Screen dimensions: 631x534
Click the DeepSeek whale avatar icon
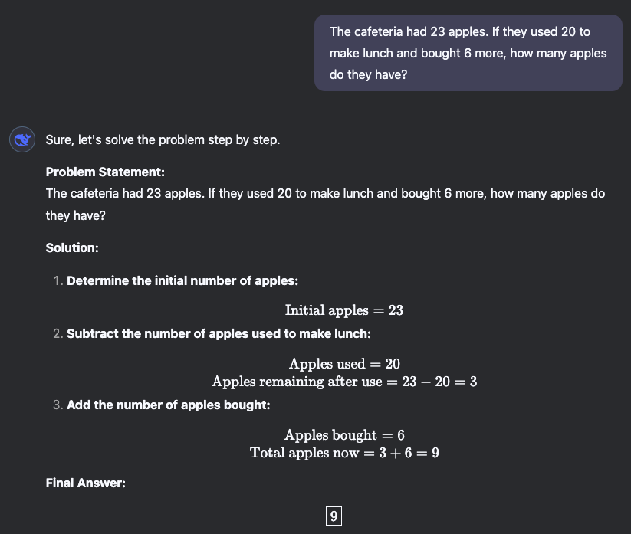pyautogui.click(x=22, y=139)
